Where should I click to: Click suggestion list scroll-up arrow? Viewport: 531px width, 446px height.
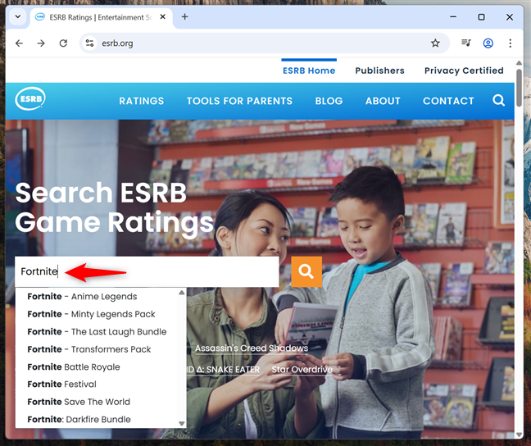point(182,292)
